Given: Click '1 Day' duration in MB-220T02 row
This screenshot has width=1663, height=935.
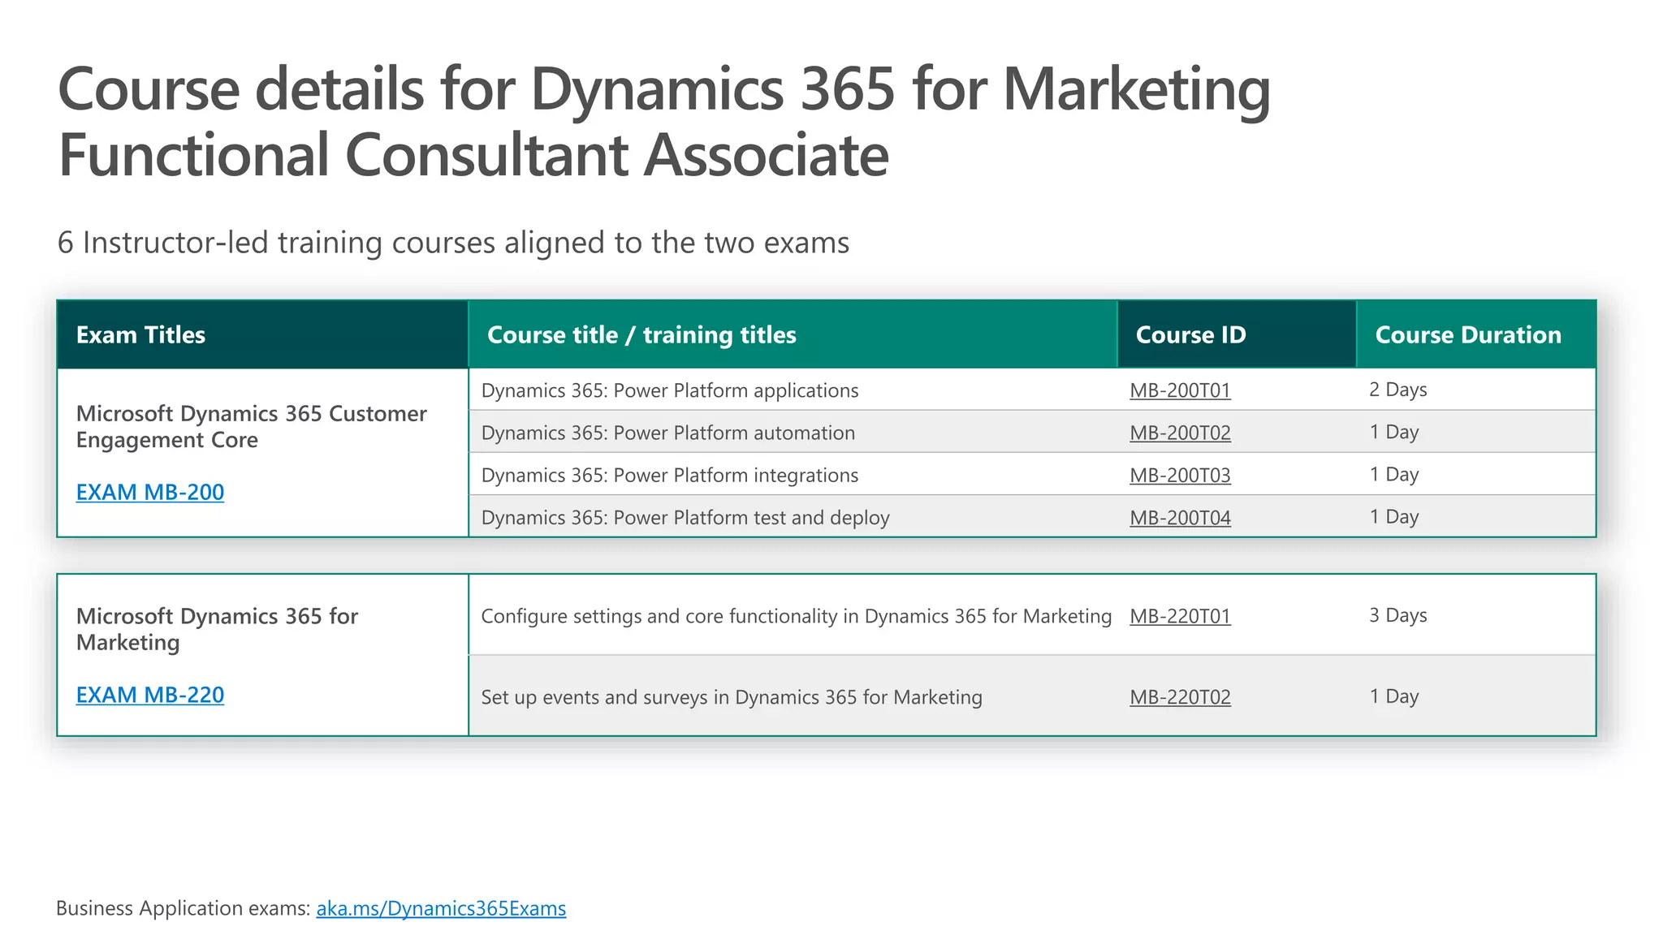Looking at the screenshot, I should pyautogui.click(x=1393, y=696).
